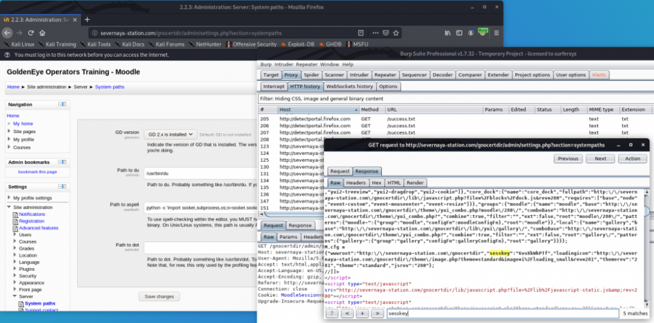The height and width of the screenshot is (323, 654).
Task: Expand Security in settings tree
Action: tap(15, 276)
